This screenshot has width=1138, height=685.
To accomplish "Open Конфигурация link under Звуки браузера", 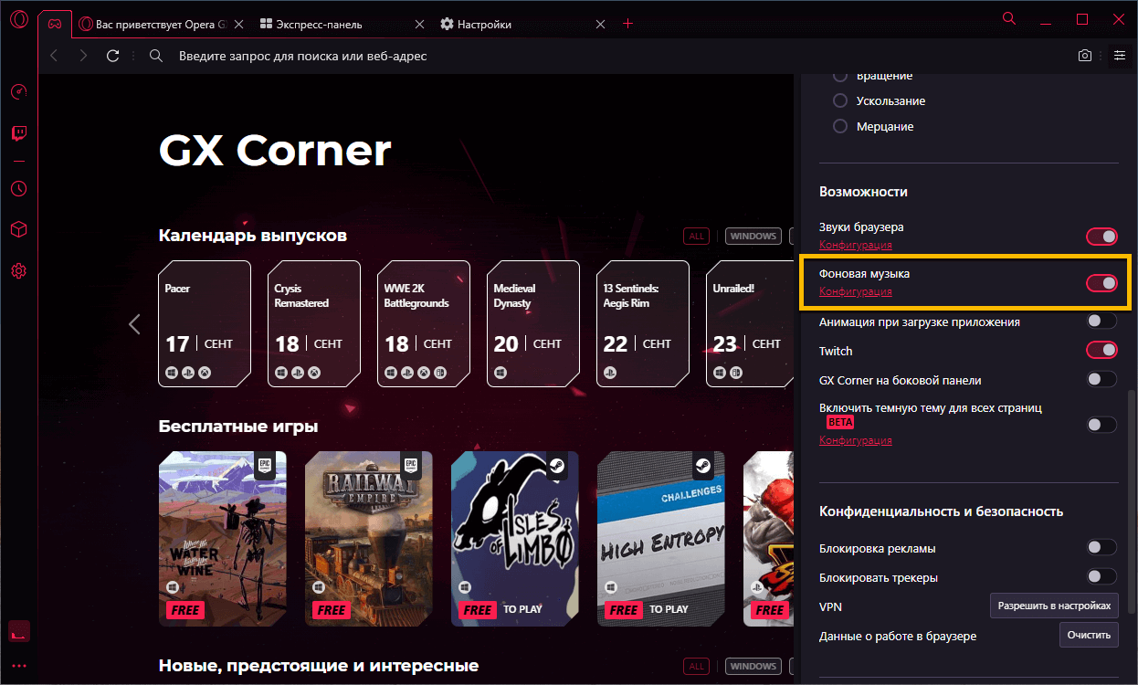I will coord(856,245).
